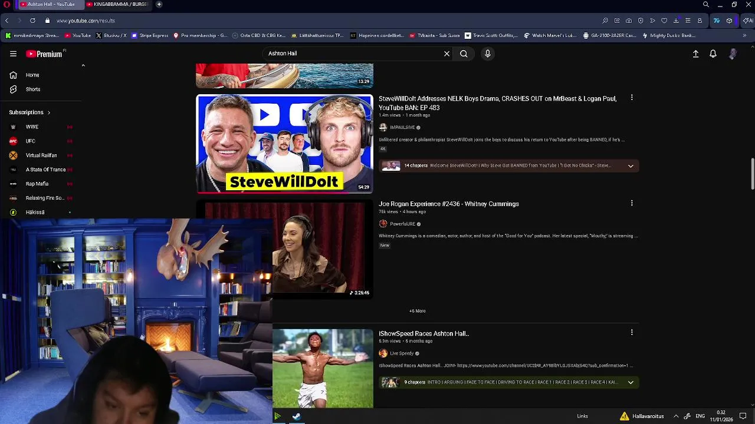Image resolution: width=755 pixels, height=424 pixels.
Task: Open the PowerfulJRE channel link
Action: 402,224
